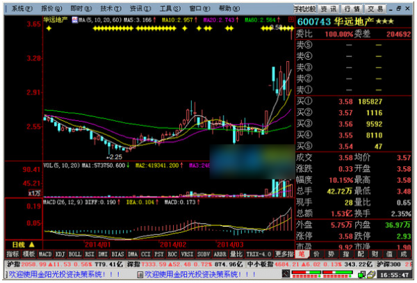Expand the 帮助 menu
The width and height of the screenshot is (417, 283).
tap(227, 8)
